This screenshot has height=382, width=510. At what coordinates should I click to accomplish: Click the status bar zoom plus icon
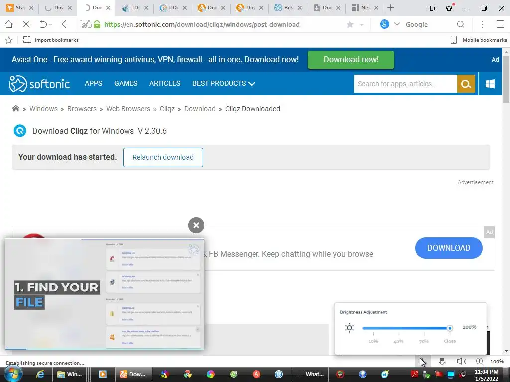coord(480,361)
